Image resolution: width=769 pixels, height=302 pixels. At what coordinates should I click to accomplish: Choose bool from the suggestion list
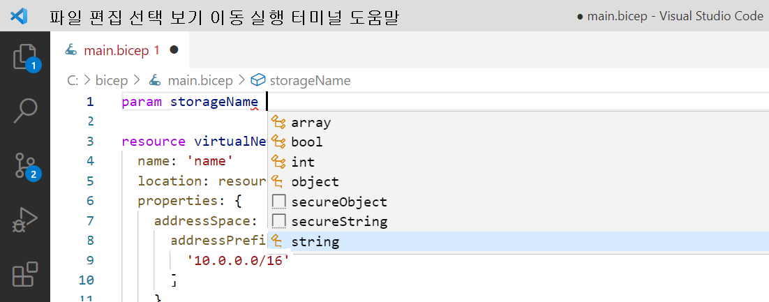tap(518, 142)
